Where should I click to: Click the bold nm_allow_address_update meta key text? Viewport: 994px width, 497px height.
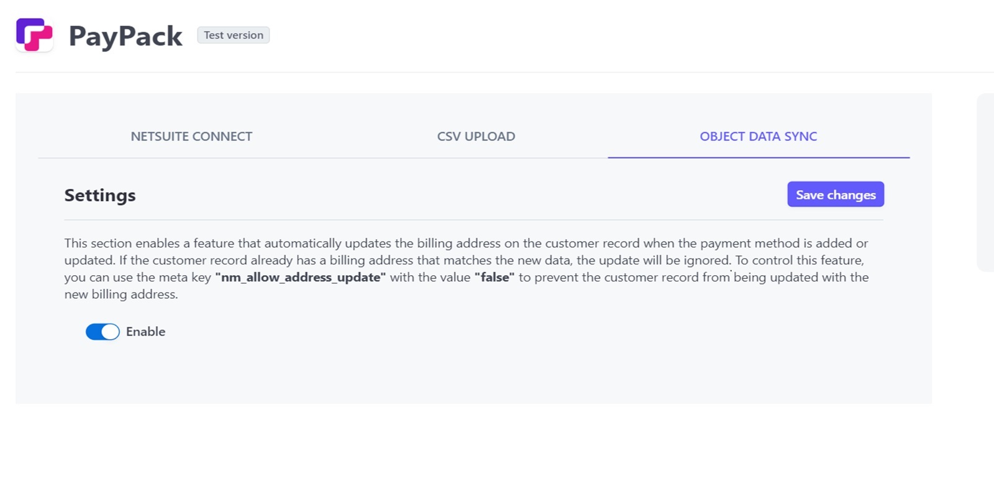point(299,278)
